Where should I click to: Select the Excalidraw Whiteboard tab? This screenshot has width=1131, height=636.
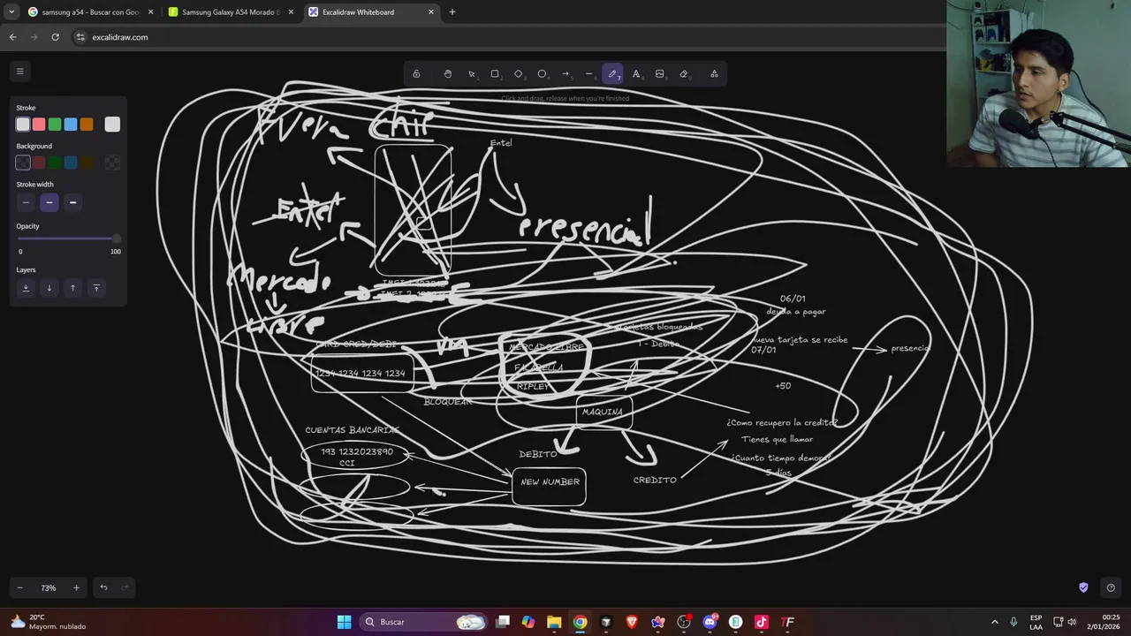[371, 12]
